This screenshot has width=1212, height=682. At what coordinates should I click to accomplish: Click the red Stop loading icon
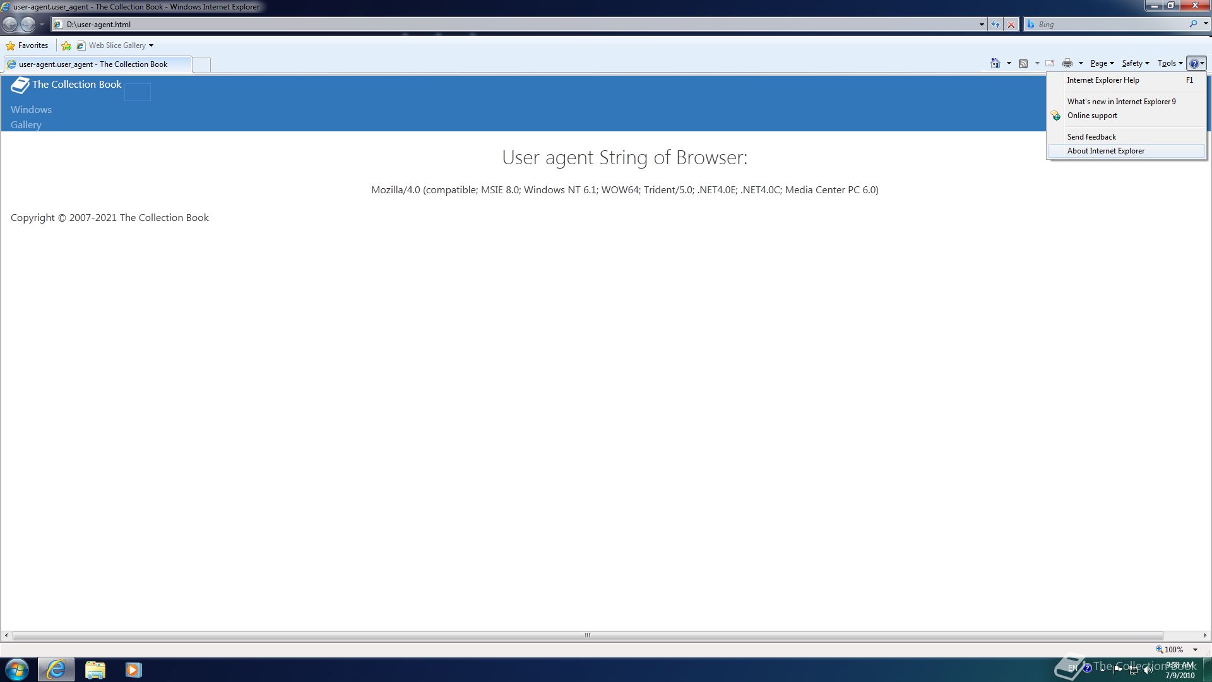(1011, 24)
